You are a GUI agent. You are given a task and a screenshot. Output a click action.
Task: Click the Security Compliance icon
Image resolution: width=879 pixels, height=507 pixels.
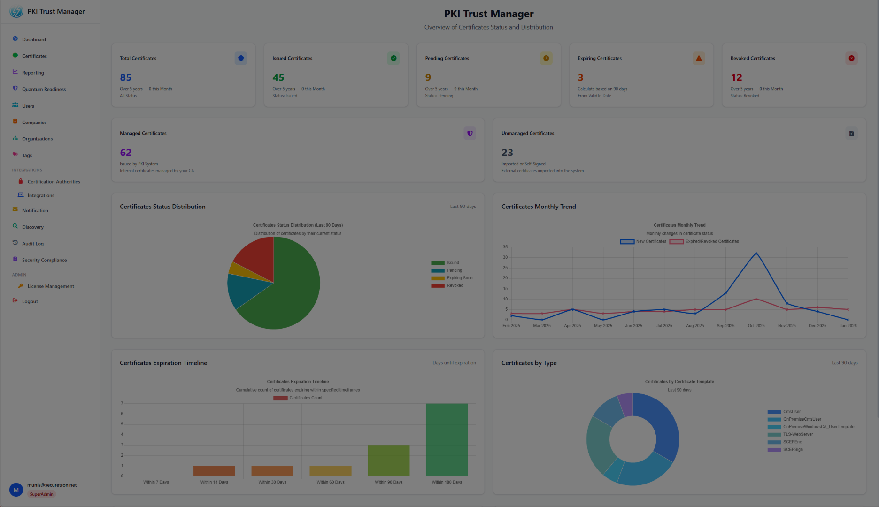click(x=15, y=259)
